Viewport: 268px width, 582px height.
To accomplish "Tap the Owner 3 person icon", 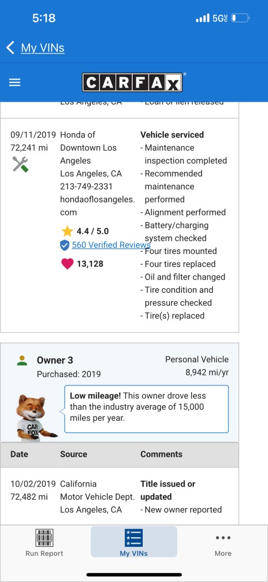I will (22, 360).
